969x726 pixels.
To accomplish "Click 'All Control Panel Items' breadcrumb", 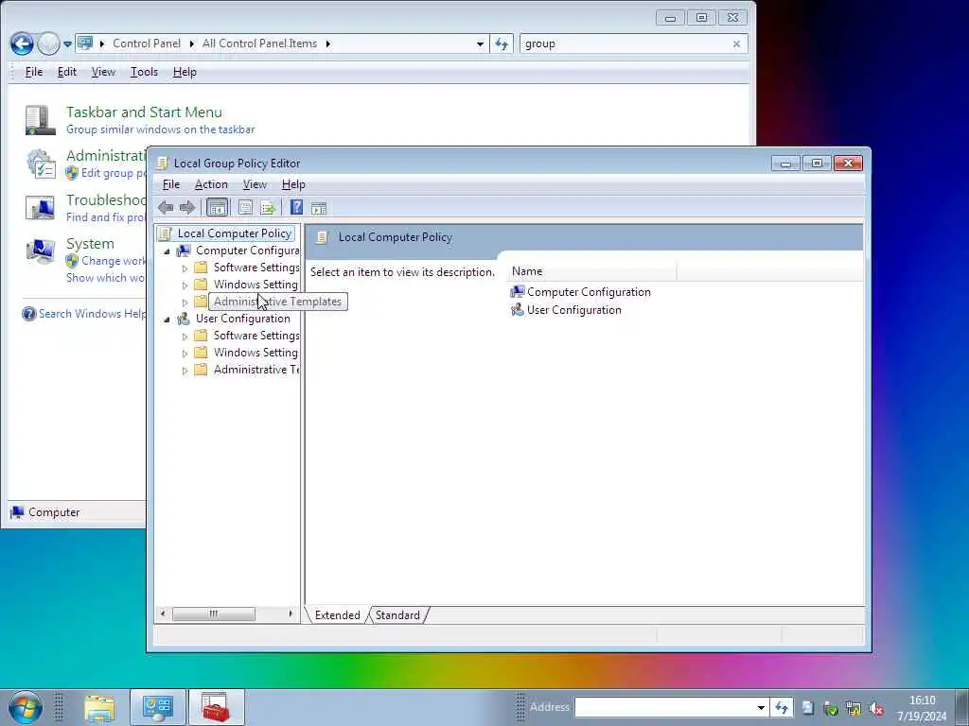I will click(x=259, y=43).
